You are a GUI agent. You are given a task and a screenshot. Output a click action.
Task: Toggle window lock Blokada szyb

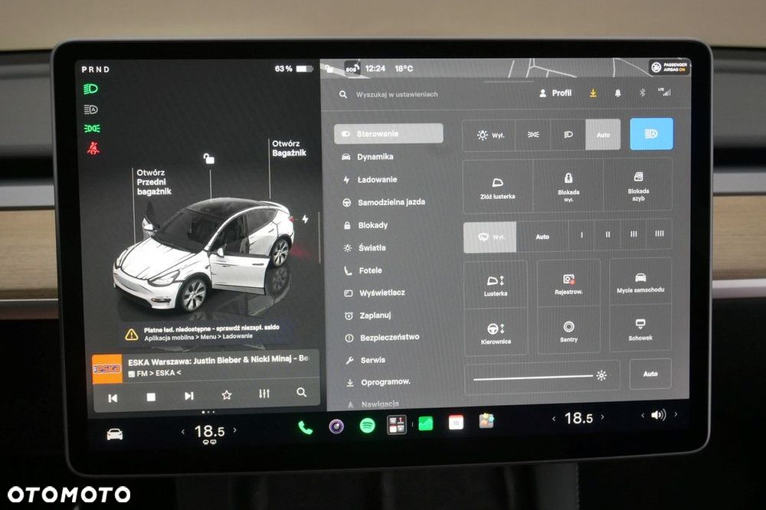(x=638, y=185)
